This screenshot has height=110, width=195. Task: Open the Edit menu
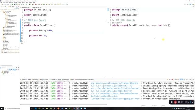[4, 2]
